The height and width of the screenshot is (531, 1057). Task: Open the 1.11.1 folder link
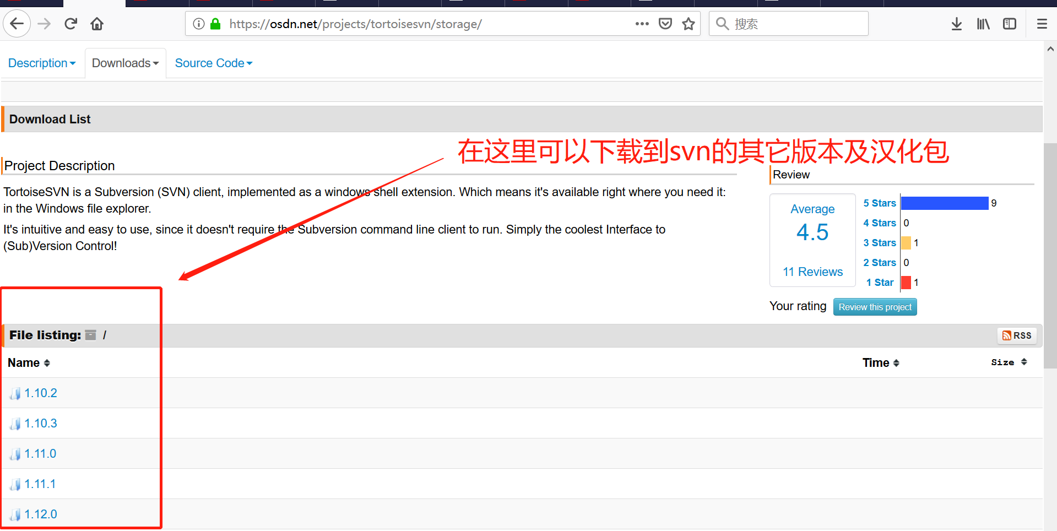coord(40,484)
